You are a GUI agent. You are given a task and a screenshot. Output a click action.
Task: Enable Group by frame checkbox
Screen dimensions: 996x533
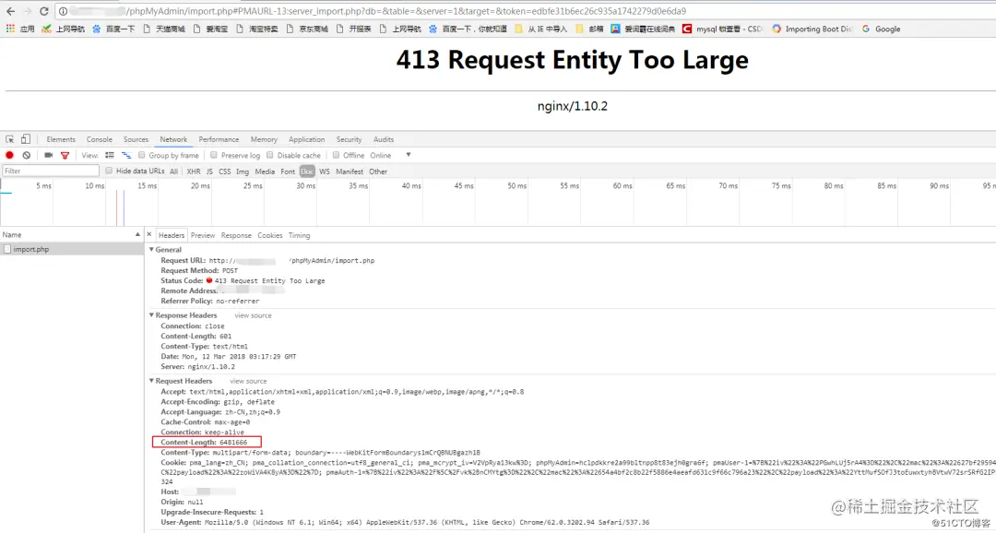[x=142, y=155]
